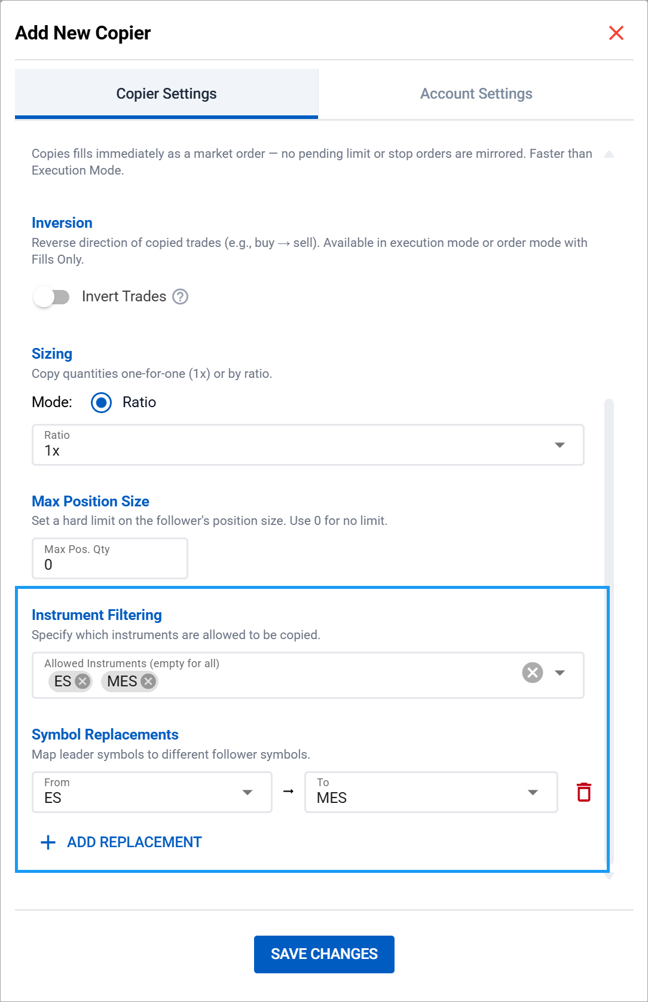This screenshot has height=1002, width=648.
Task: Remove the ES instrument chip
Action: (83, 681)
